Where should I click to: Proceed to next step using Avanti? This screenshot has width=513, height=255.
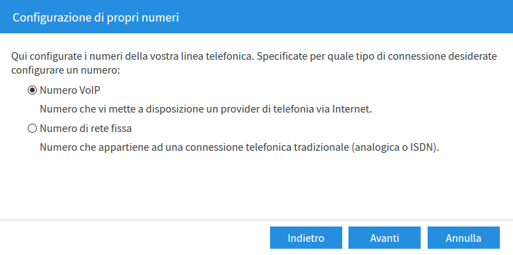pos(385,238)
